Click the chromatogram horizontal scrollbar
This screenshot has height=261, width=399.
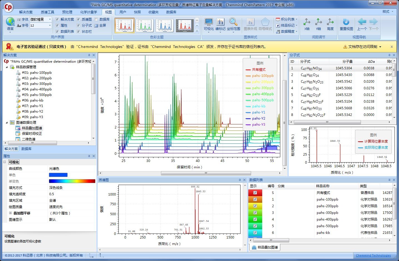(206, 173)
